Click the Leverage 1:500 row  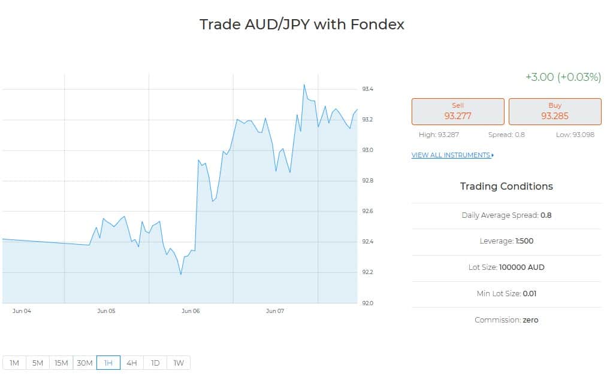tap(506, 241)
